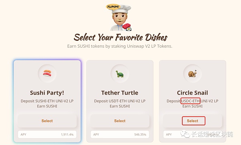Click the turtle icon on Tether Turtle card
Screen dimensions: 241x145
(x=120, y=74)
